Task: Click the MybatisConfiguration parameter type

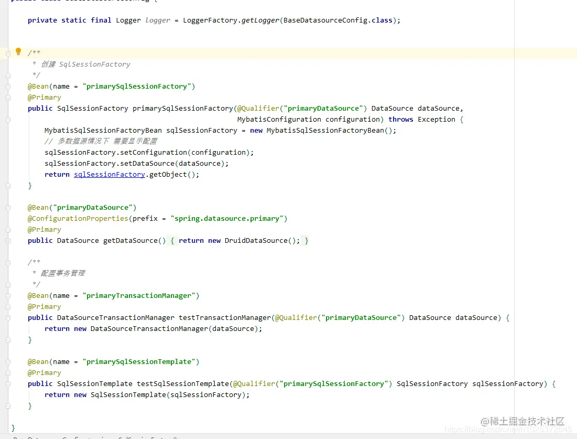Action: [279, 120]
